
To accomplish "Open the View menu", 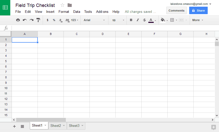I will pyautogui.click(x=39, y=12).
